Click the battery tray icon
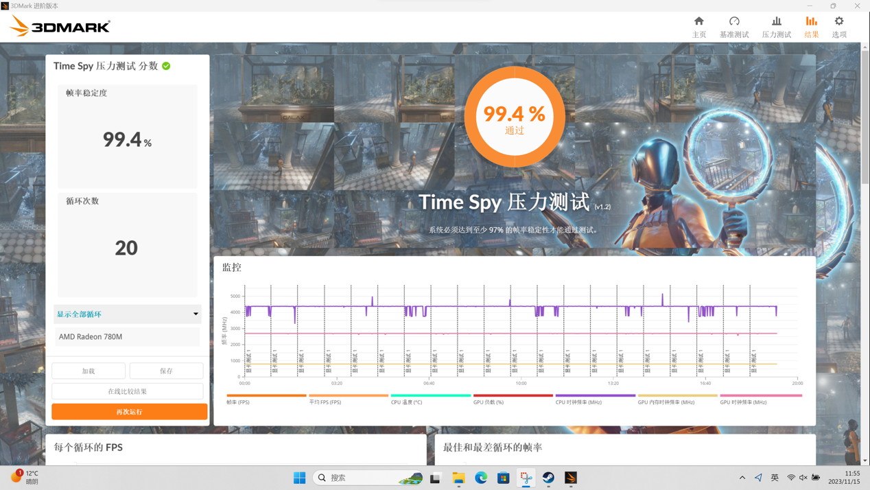This screenshot has width=870, height=490. pyautogui.click(x=816, y=478)
